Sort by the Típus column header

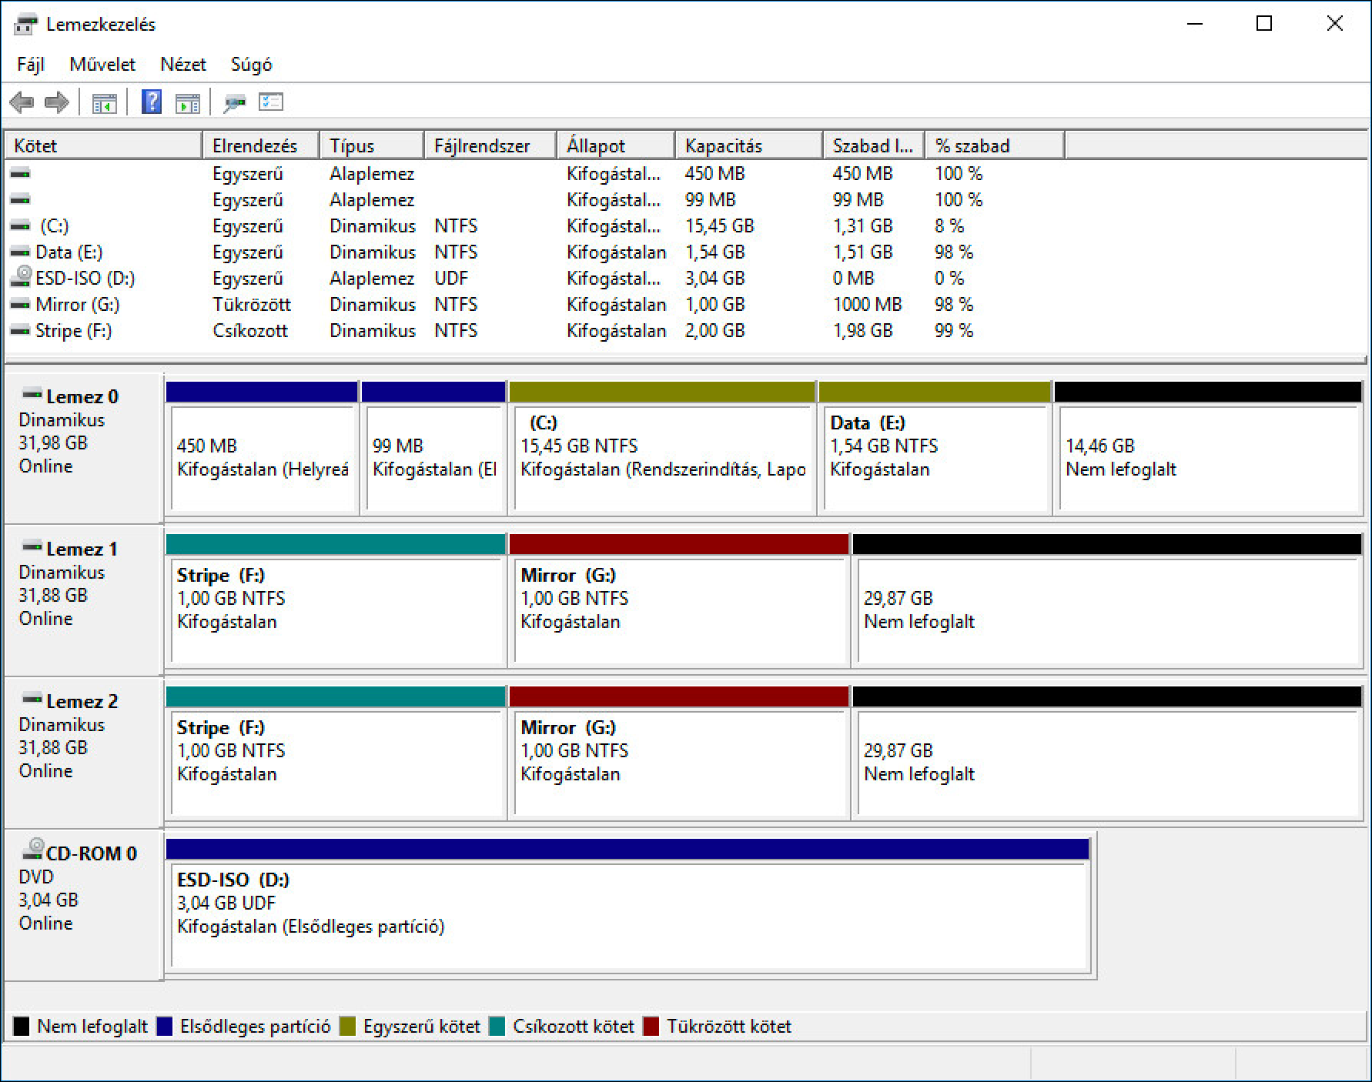click(x=371, y=145)
